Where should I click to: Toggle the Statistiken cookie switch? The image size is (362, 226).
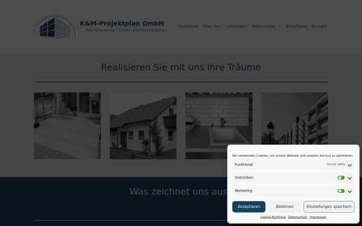point(341,178)
